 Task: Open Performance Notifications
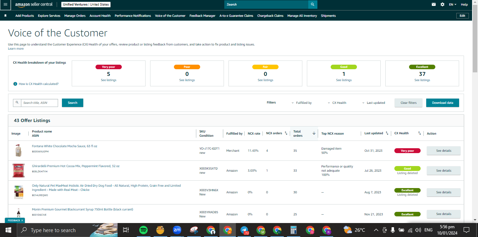133,16
